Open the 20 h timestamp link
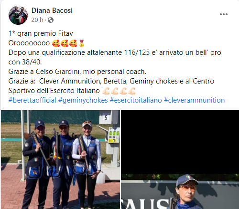 (37, 20)
